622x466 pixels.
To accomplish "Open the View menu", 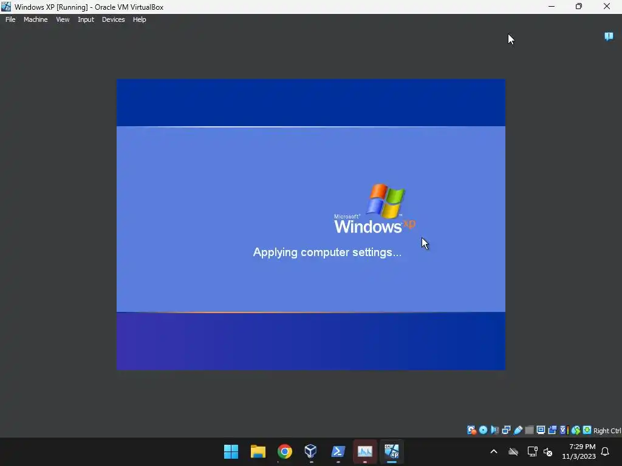I will [x=63, y=19].
